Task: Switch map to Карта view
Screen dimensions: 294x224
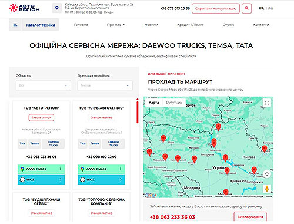Action: point(154,103)
